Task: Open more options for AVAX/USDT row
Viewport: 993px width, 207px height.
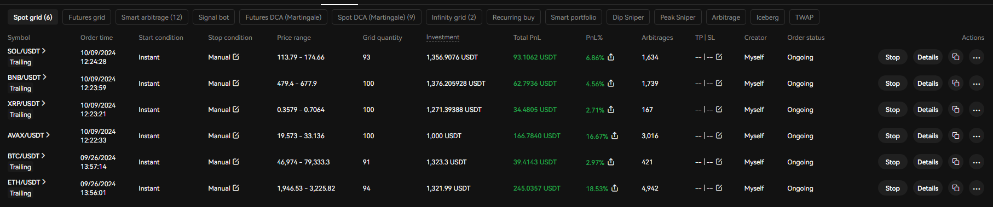Action: (977, 135)
